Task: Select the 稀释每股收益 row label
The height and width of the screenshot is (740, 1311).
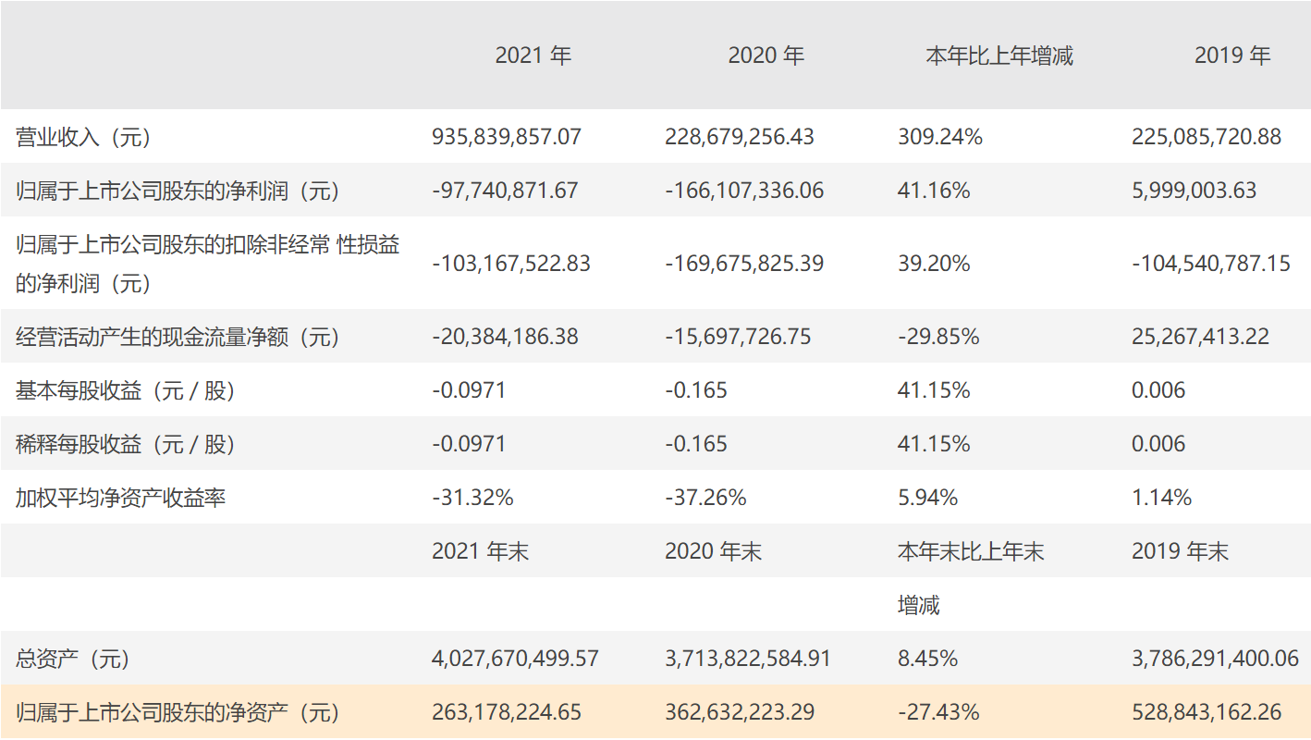Action: [x=126, y=445]
